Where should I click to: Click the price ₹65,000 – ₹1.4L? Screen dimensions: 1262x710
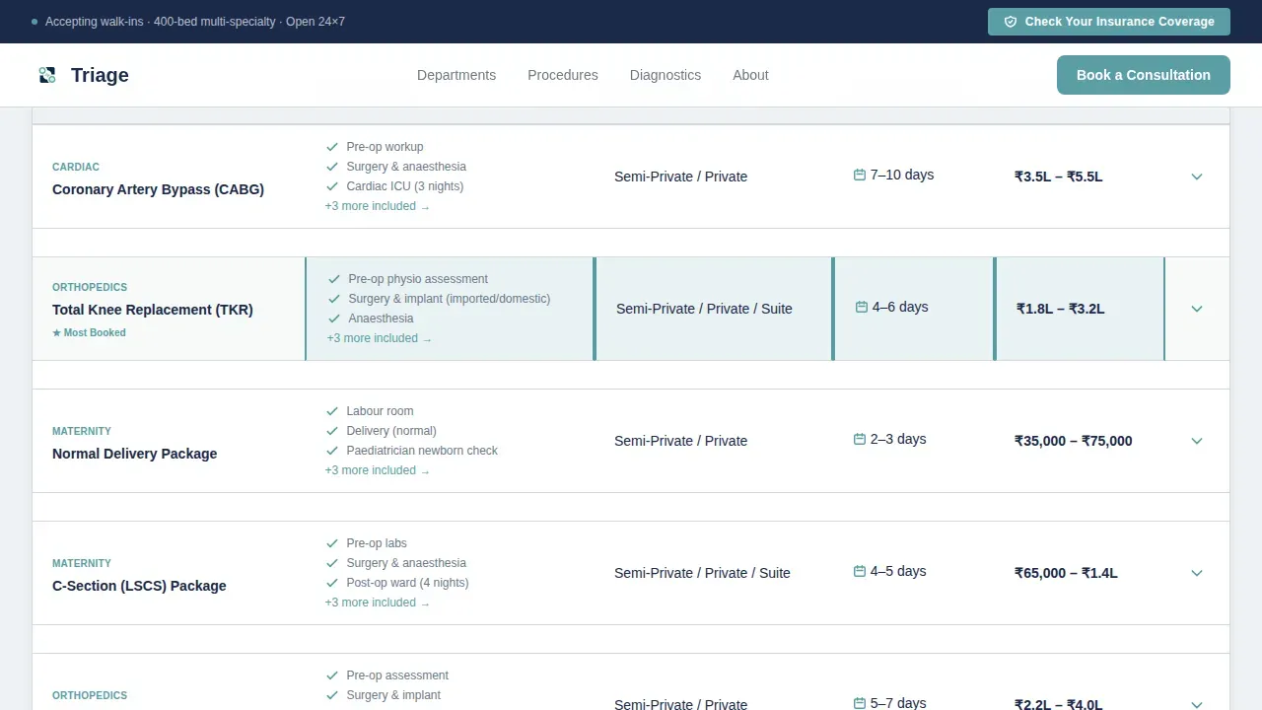point(1066,573)
